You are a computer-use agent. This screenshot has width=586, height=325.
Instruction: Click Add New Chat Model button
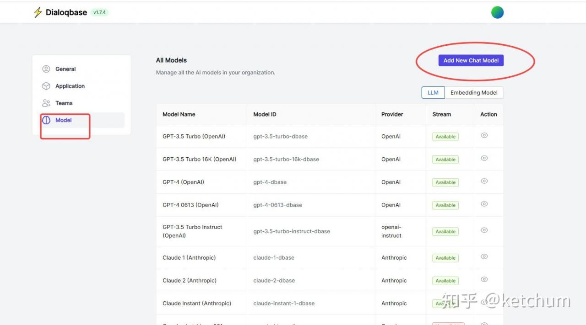[471, 60]
